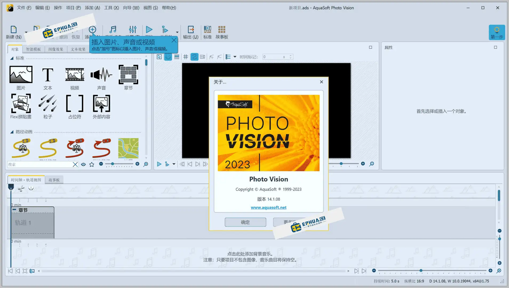Image resolution: width=509 pixels, height=288 pixels.
Task: Open the 工具 (X) menu
Action: 111,8
